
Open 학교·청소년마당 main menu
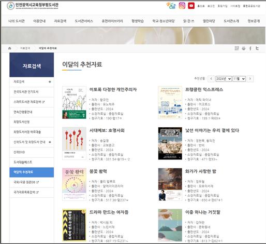click(x=164, y=21)
